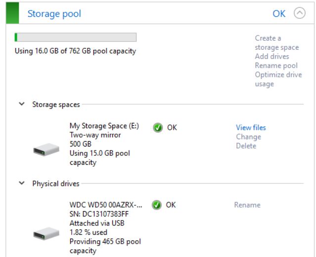Click the Add drives link
The width and height of the screenshot is (316, 257).
(x=272, y=56)
